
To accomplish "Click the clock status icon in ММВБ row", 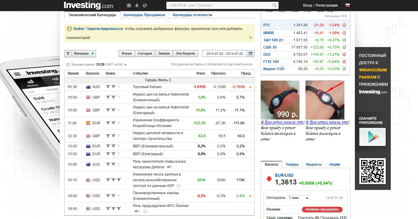I will 344,33.
